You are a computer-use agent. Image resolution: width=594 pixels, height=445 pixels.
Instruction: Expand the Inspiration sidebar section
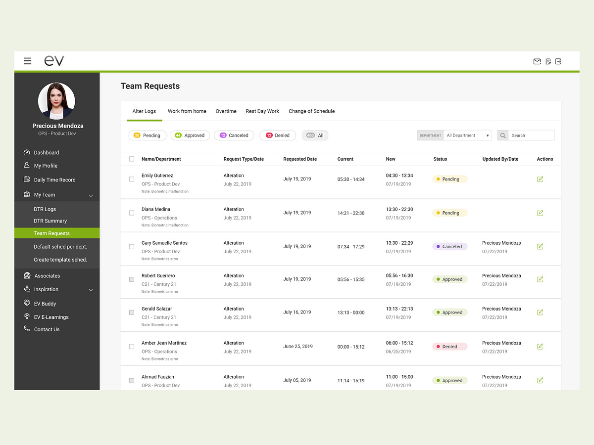click(x=91, y=290)
